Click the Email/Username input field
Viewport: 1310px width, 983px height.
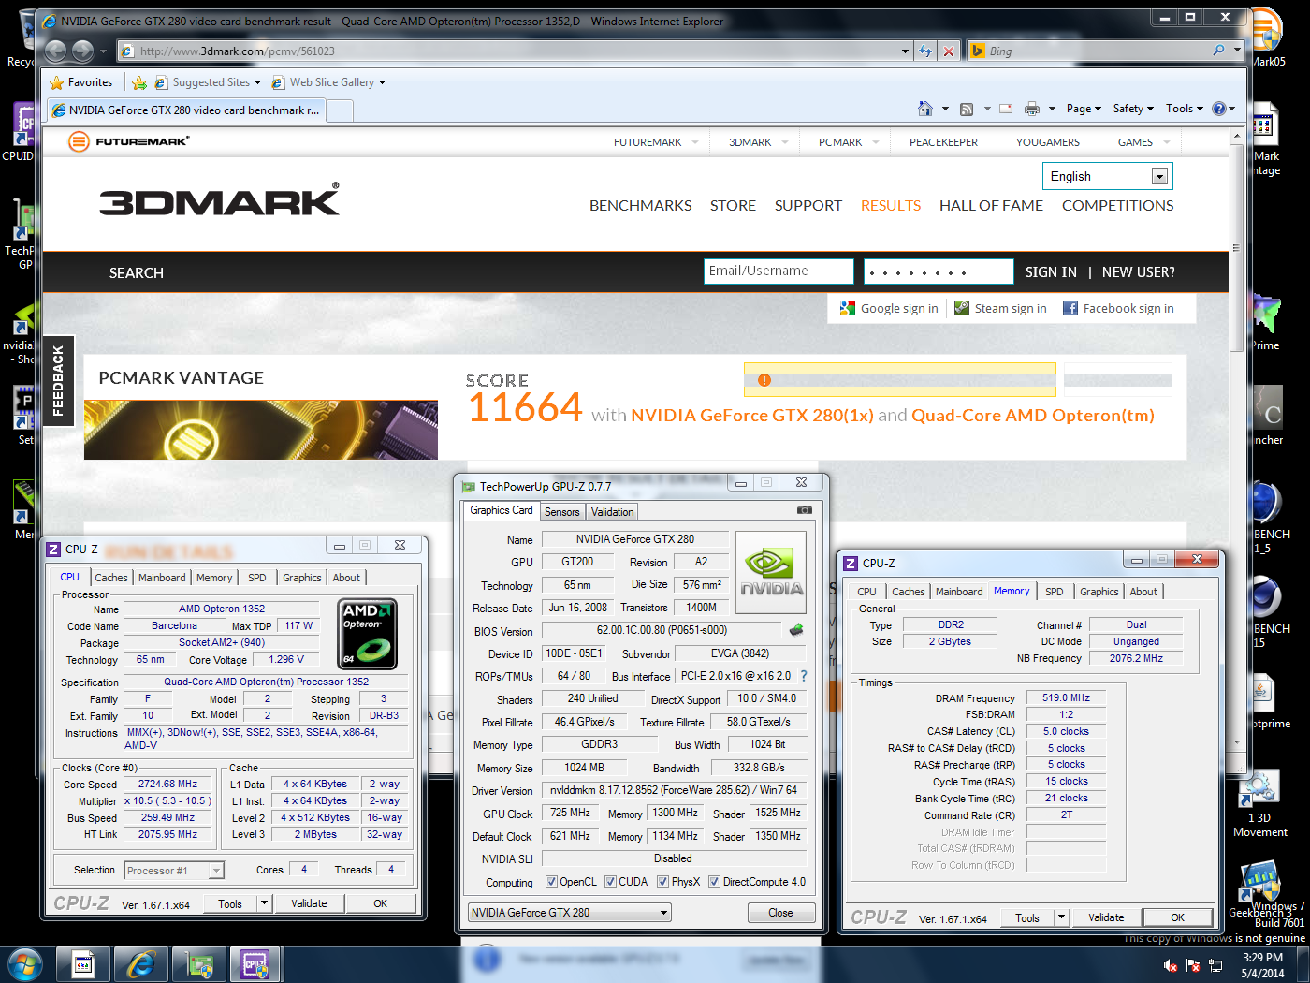tap(779, 271)
